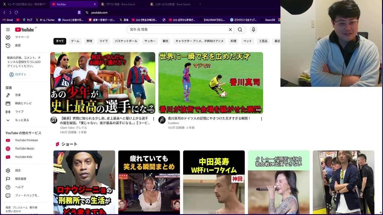
Task: Click the ログイン sign-in button
Action: click(x=18, y=74)
